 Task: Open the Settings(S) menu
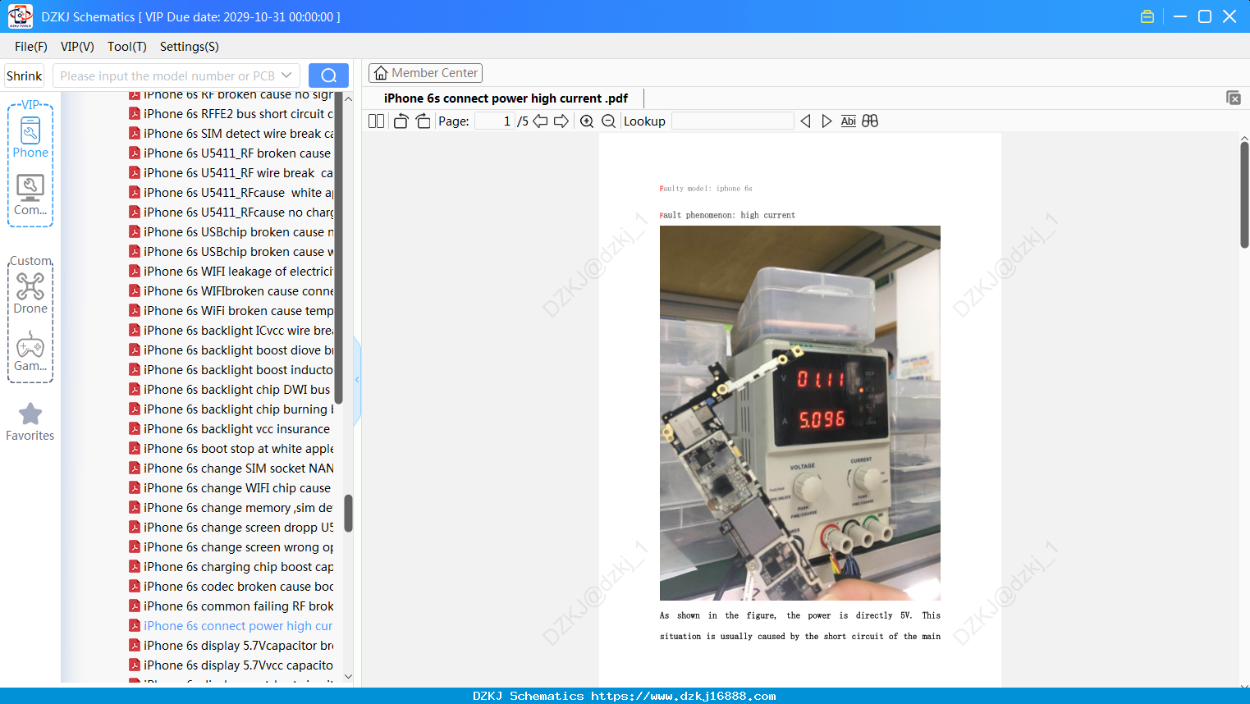[190, 47]
